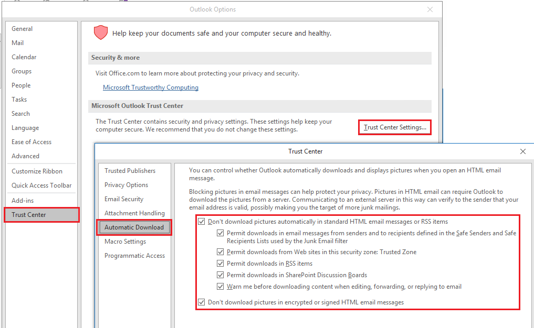Open Macro Settings section
This screenshot has height=328, width=534.
click(125, 242)
